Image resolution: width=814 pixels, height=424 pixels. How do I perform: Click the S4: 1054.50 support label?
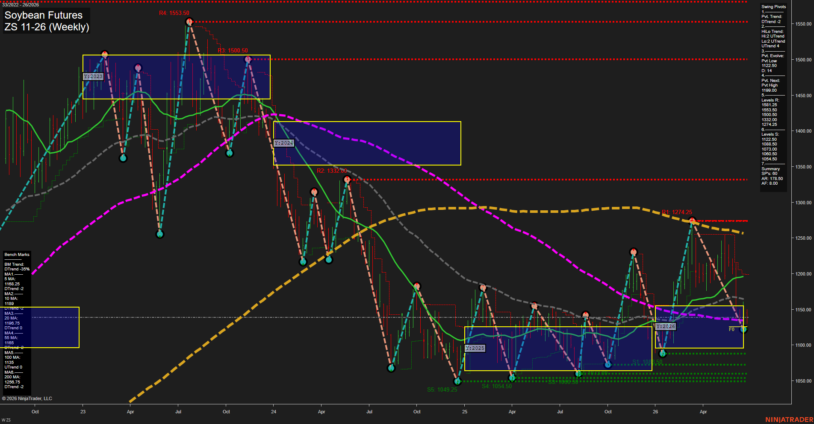pos(497,386)
